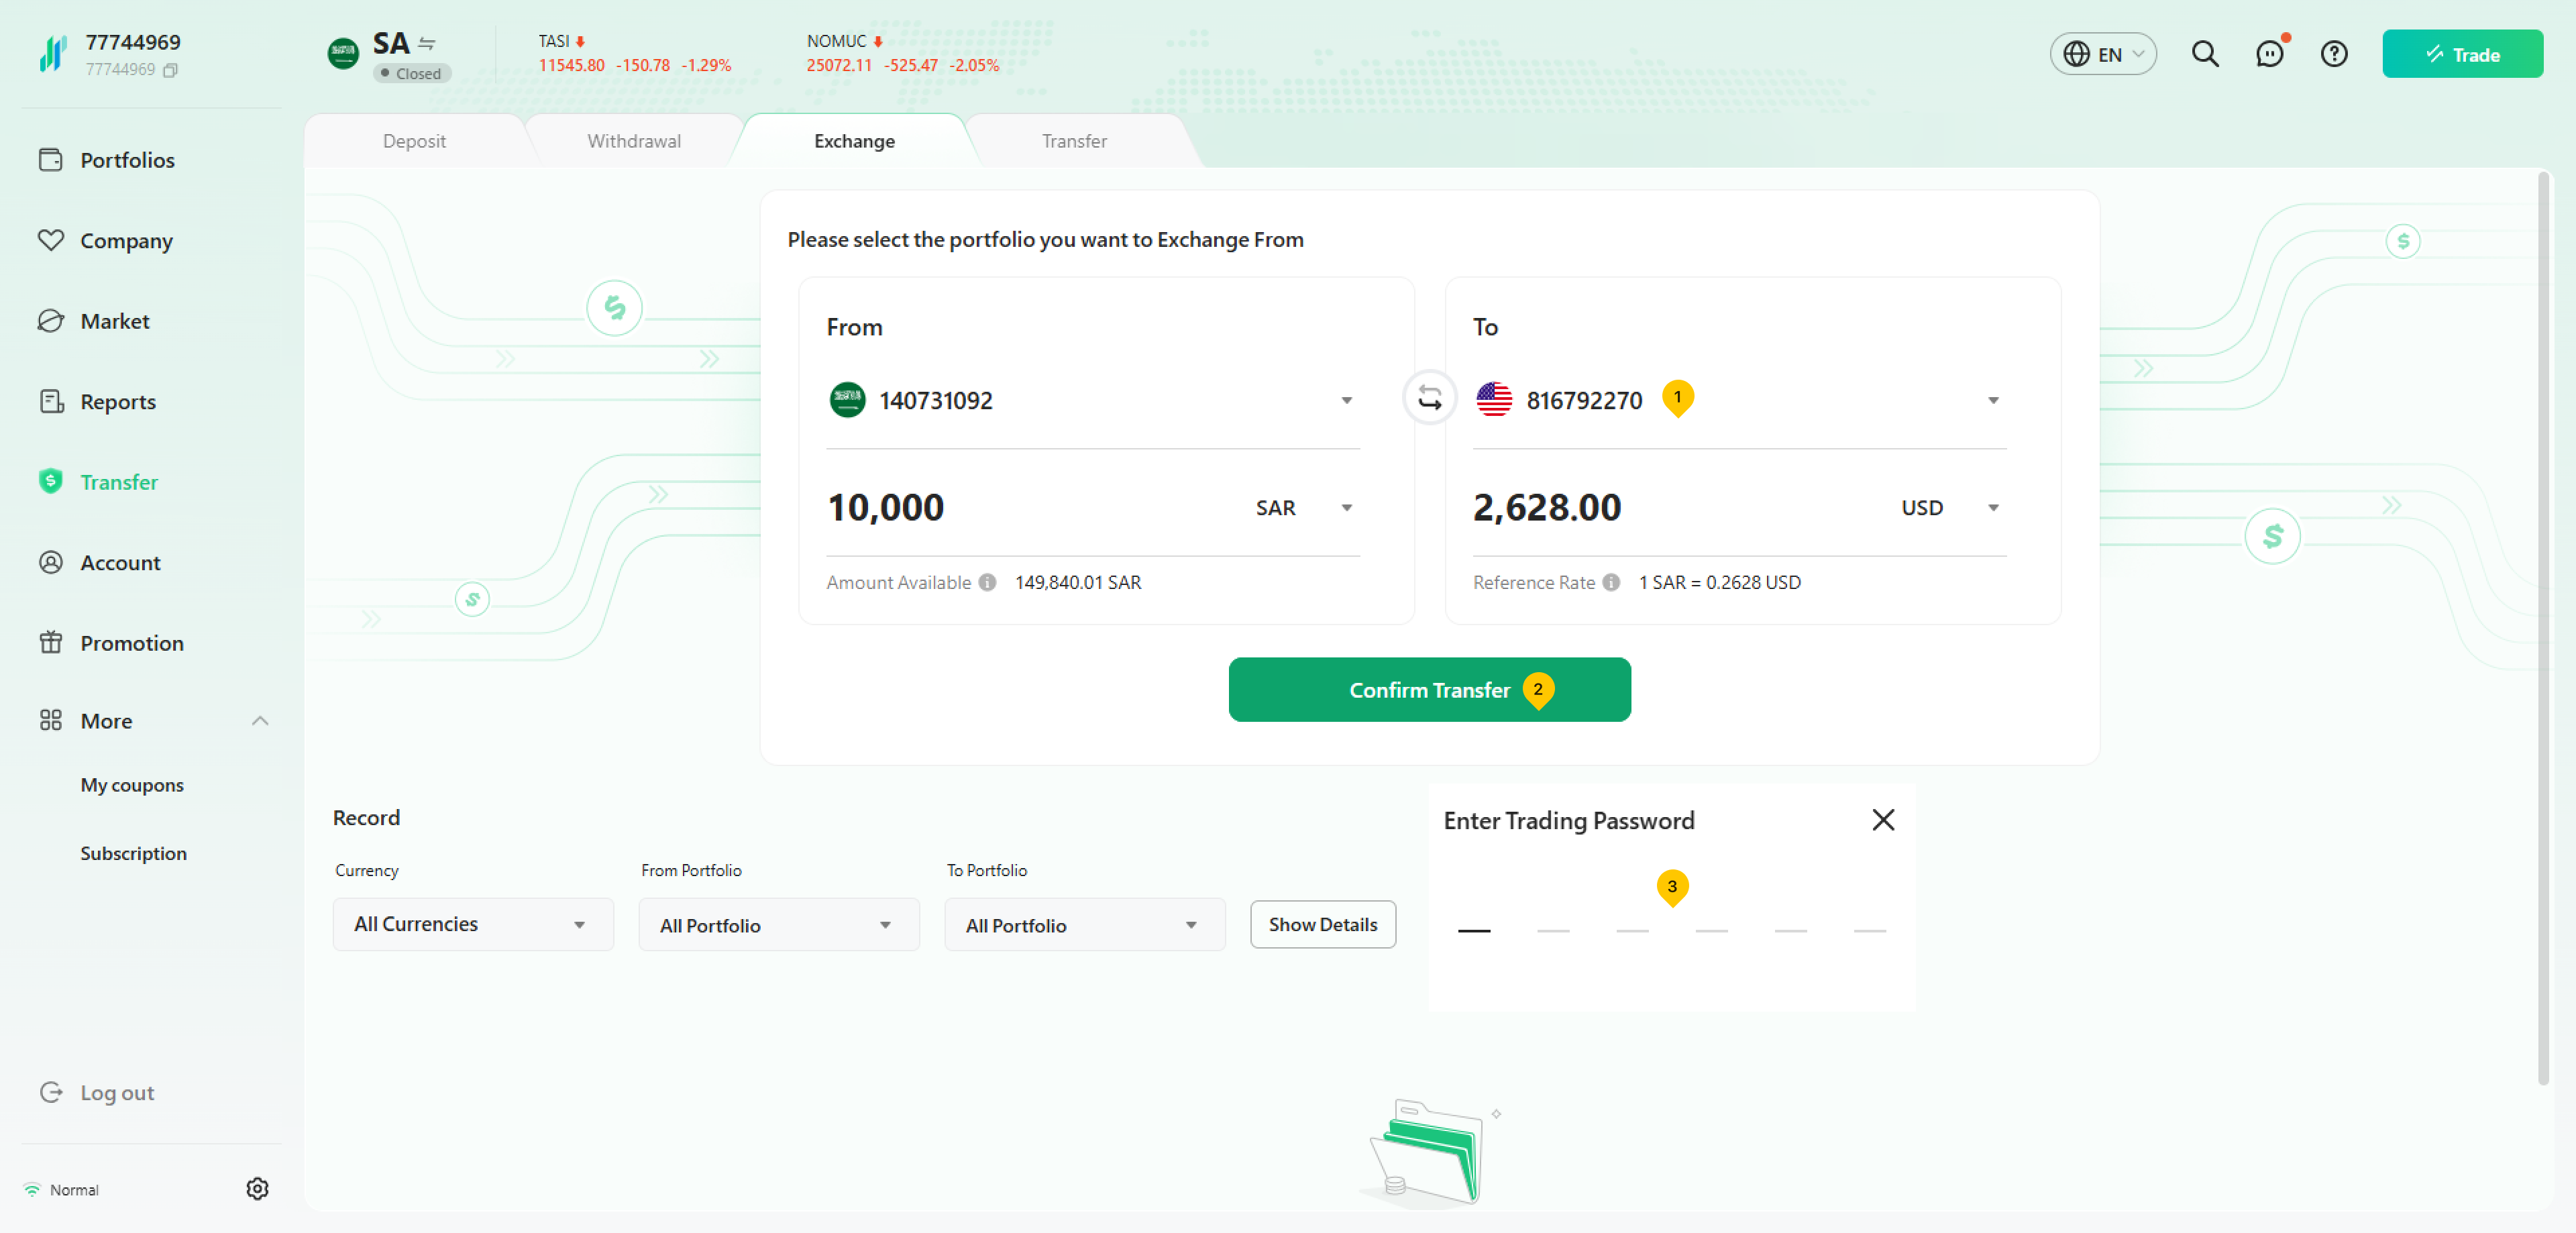
Task: Switch to the Deposit tab
Action: click(414, 141)
